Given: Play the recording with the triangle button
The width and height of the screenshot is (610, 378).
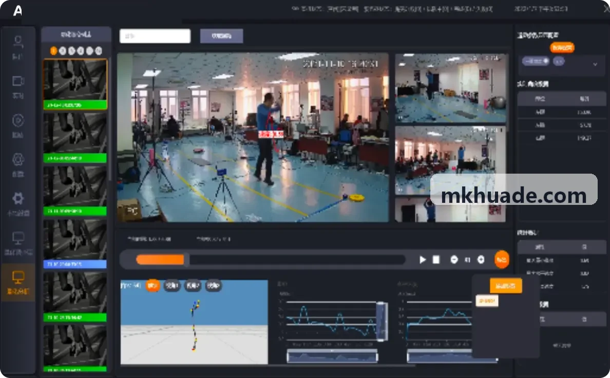Looking at the screenshot, I should click(423, 260).
